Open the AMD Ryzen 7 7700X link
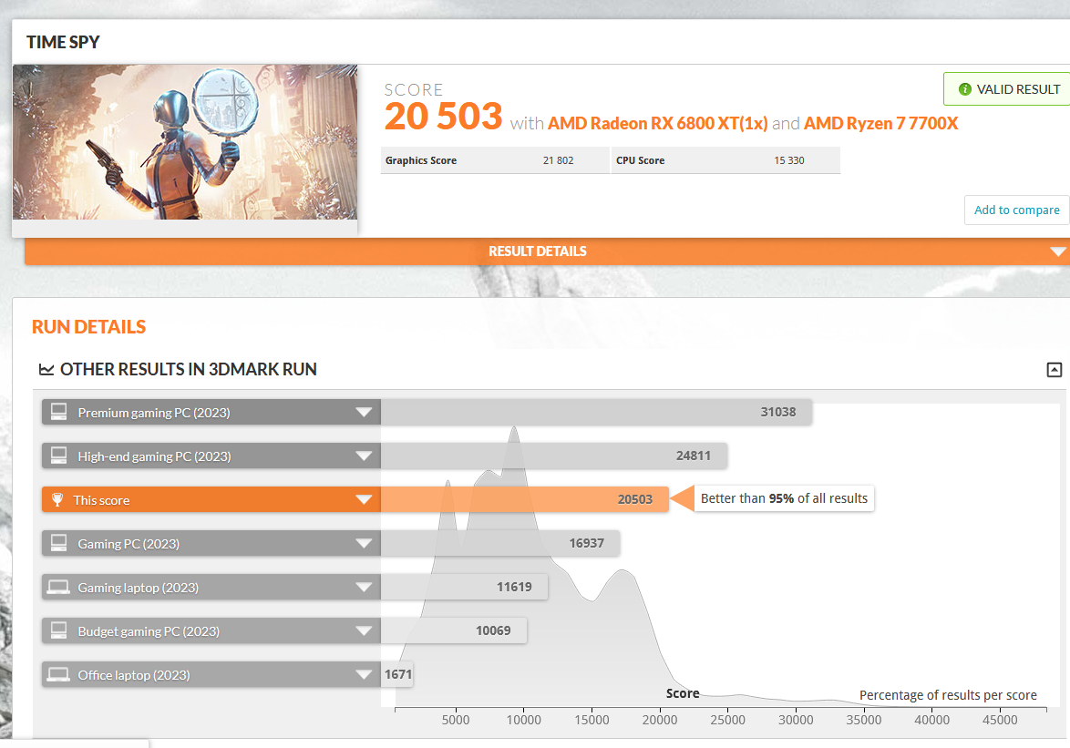Image resolution: width=1070 pixels, height=748 pixels. (x=881, y=123)
